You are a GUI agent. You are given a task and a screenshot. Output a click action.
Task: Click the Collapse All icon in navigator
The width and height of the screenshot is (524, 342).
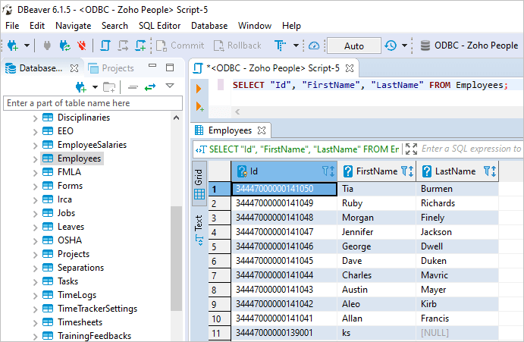pyautogui.click(x=133, y=87)
